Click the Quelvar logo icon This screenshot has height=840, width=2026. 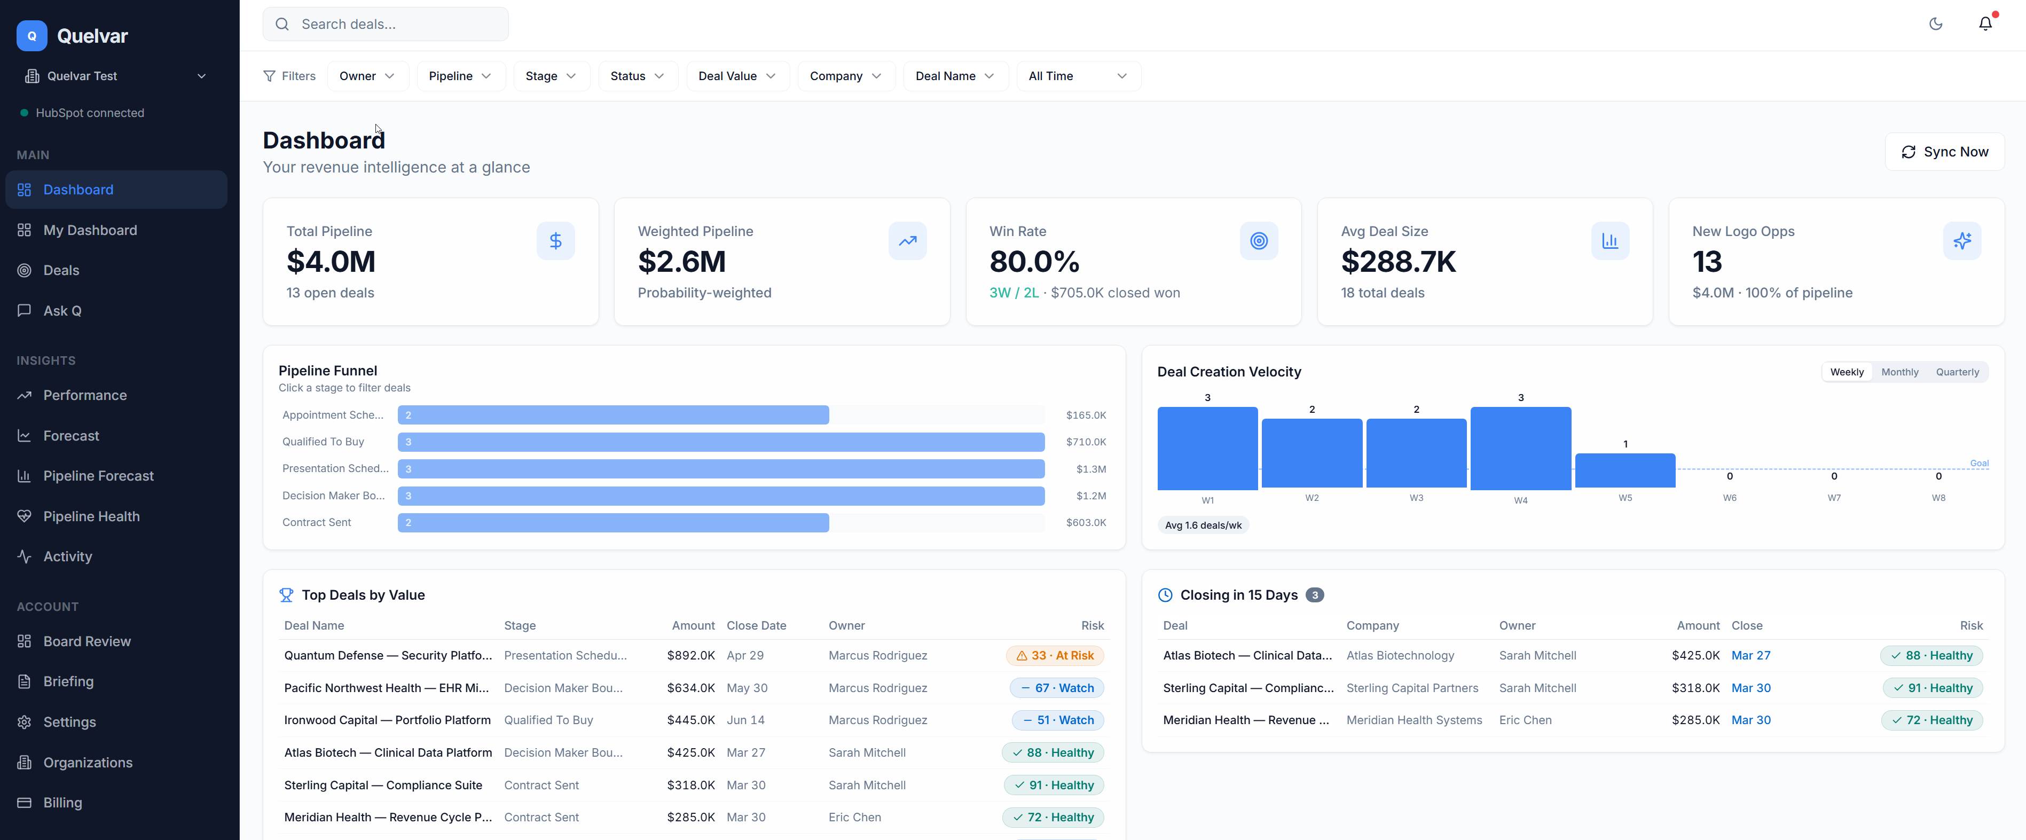[x=32, y=35]
